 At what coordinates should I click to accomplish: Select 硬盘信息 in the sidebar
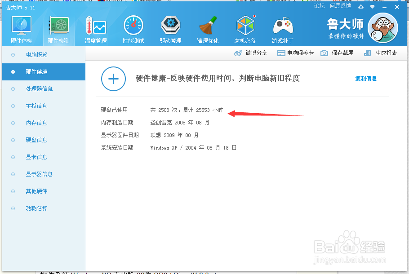(36, 140)
